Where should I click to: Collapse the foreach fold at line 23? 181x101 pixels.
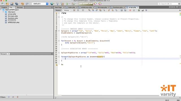[59, 57]
